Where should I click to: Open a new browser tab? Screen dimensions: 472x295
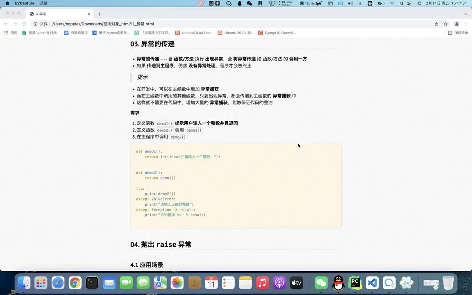coord(100,14)
